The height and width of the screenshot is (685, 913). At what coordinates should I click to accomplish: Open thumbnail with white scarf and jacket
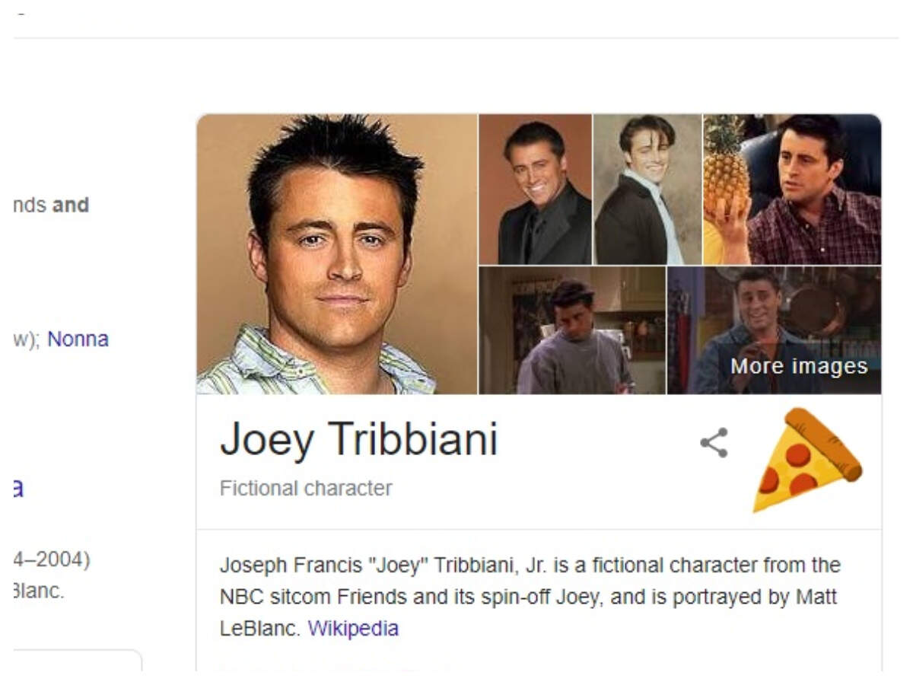(x=647, y=190)
